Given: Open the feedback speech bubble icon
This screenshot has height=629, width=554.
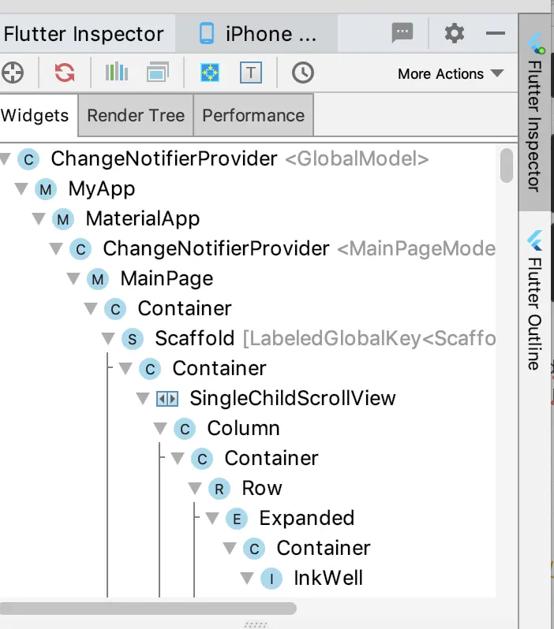Looking at the screenshot, I should point(402,32).
